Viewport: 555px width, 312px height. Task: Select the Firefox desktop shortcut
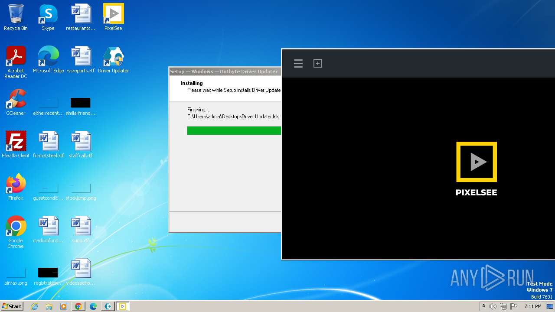16,187
